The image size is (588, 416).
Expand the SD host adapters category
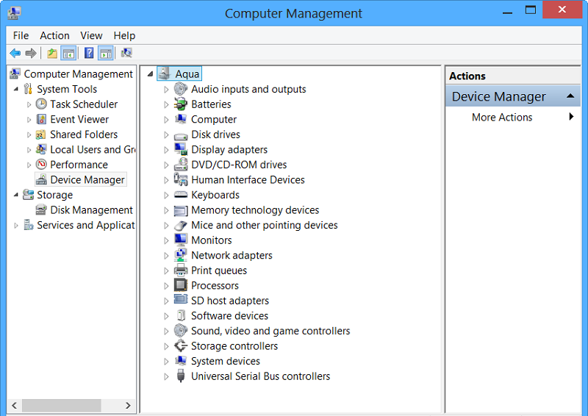[166, 301]
